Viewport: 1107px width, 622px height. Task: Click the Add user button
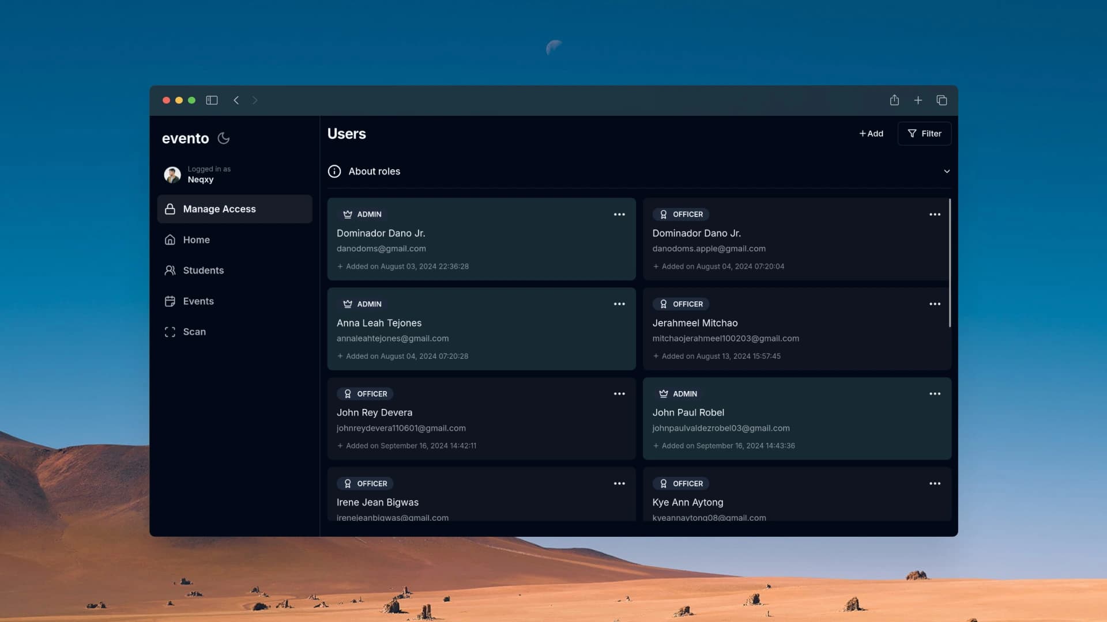pos(871,134)
